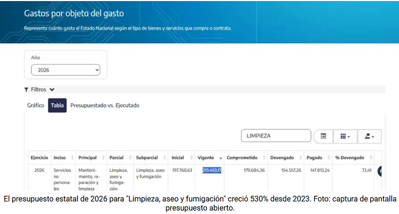Sort by Parcial column header
399x214 pixels.
pyautogui.click(x=120, y=158)
